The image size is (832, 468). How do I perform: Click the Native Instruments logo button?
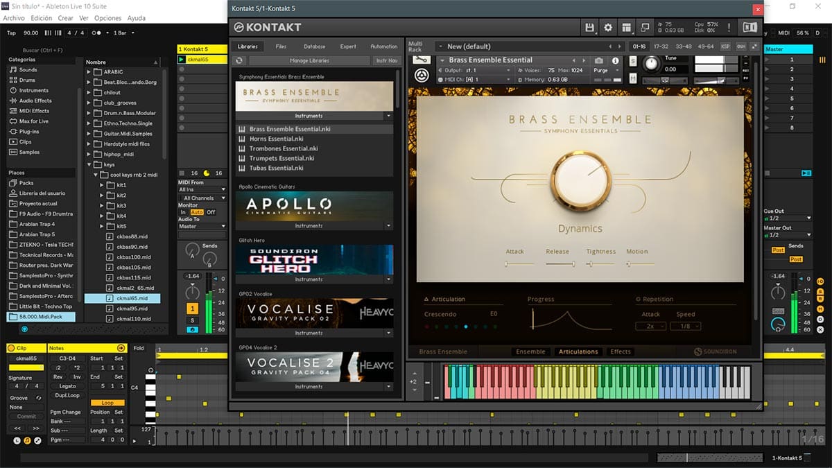click(749, 27)
